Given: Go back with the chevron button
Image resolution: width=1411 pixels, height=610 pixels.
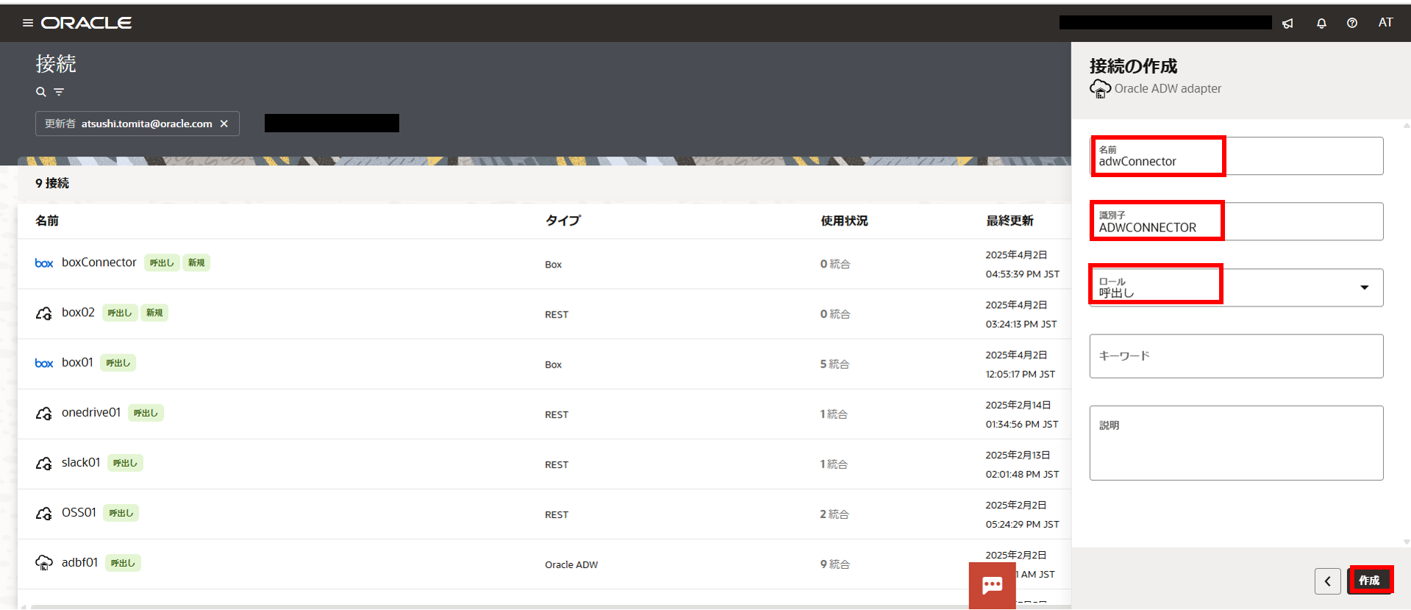Looking at the screenshot, I should pyautogui.click(x=1327, y=581).
